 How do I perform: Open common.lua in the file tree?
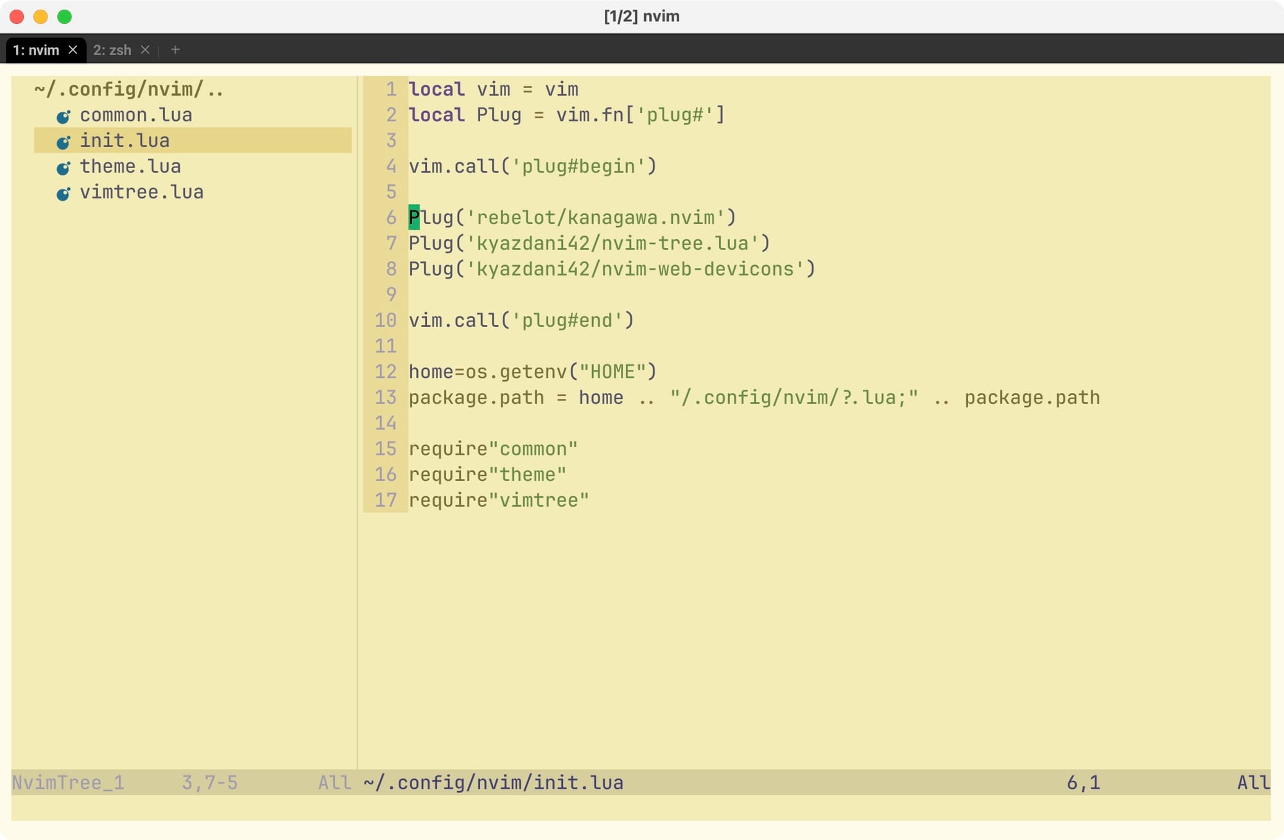point(135,115)
